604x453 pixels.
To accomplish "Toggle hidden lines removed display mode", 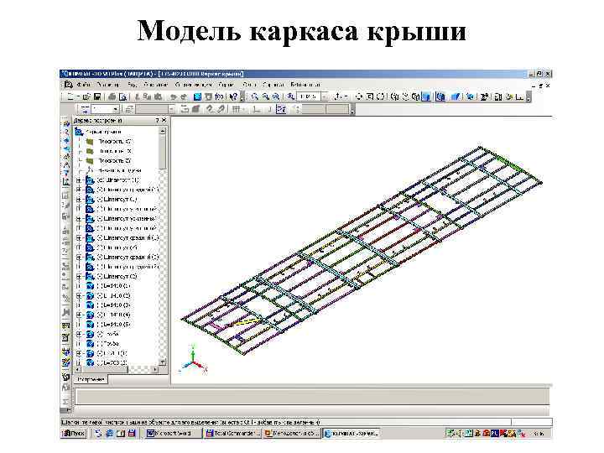I will 405,96.
